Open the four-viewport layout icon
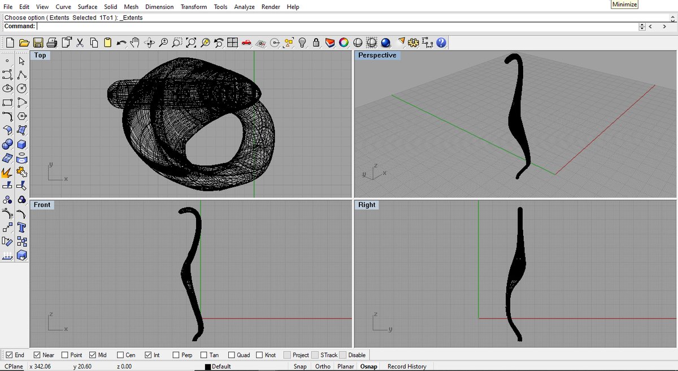 (x=232, y=43)
